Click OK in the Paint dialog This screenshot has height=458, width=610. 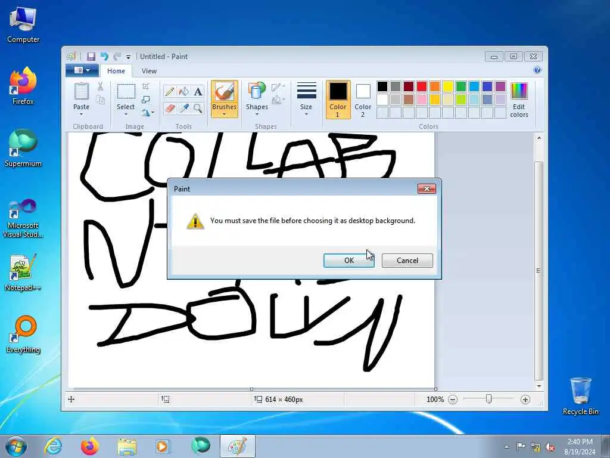[349, 261]
